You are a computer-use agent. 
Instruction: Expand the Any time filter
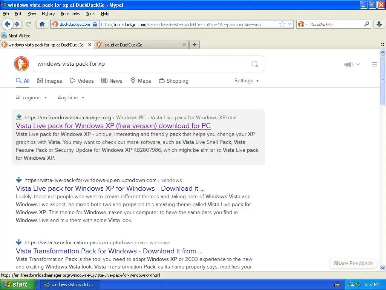click(x=71, y=98)
